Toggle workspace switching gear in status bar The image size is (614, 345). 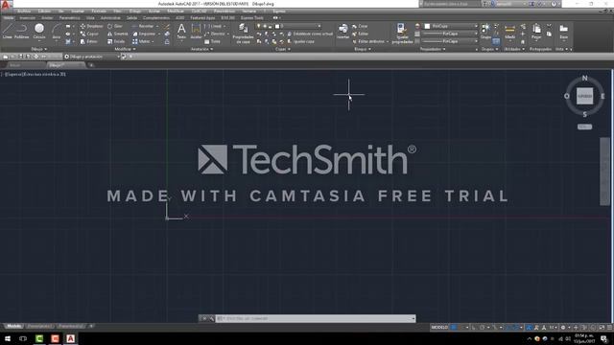point(563,328)
